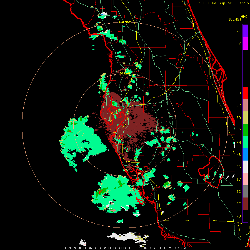250x250 pixels.
Task: Click the ND legend label
Action: coord(238,216)
